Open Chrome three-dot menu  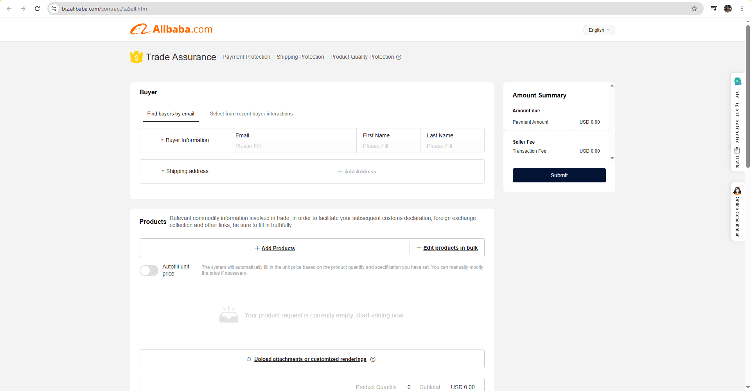click(742, 9)
